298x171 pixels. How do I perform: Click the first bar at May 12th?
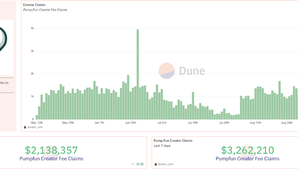tap(37, 117)
